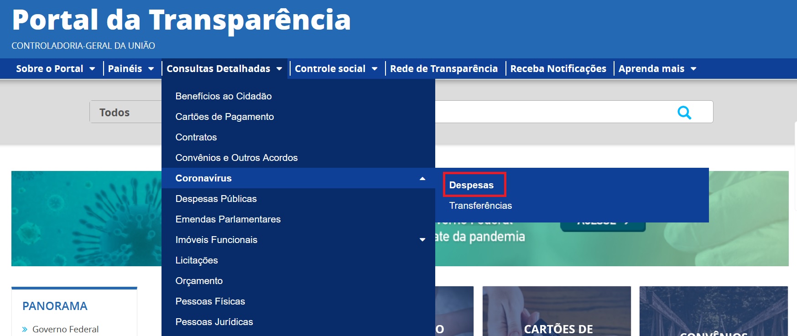Go to Despesas Públicas
The width and height of the screenshot is (797, 336).
(x=216, y=199)
